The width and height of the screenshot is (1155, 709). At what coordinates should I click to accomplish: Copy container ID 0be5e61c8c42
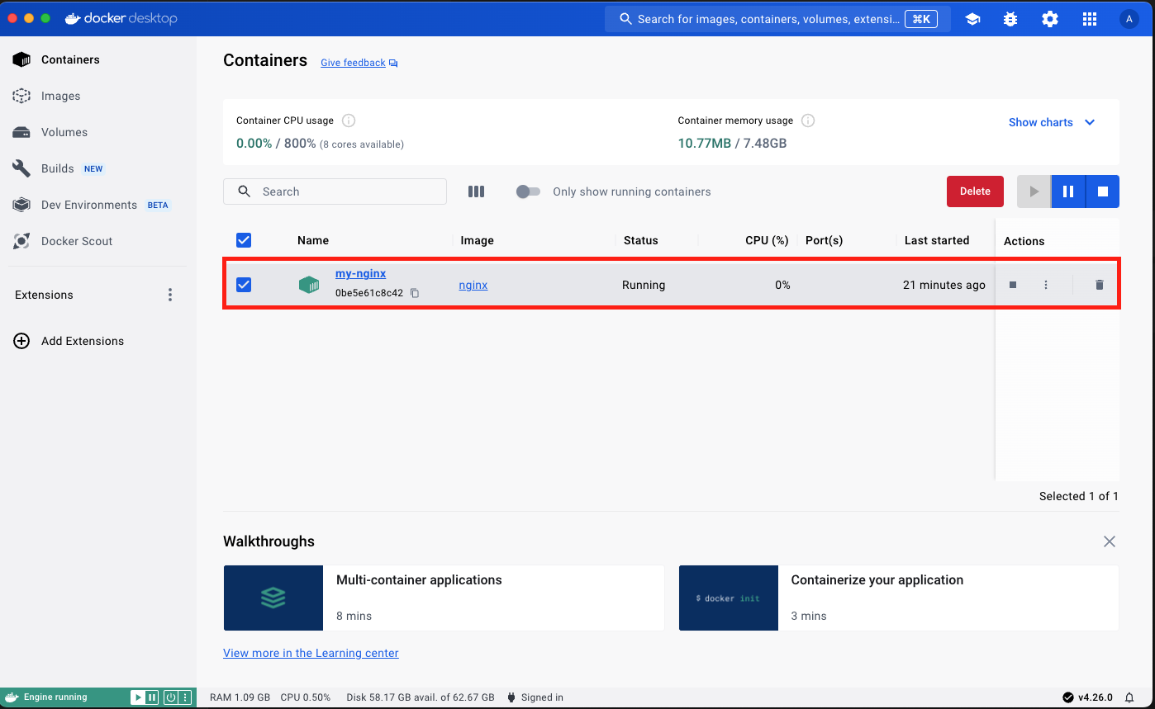[415, 293]
